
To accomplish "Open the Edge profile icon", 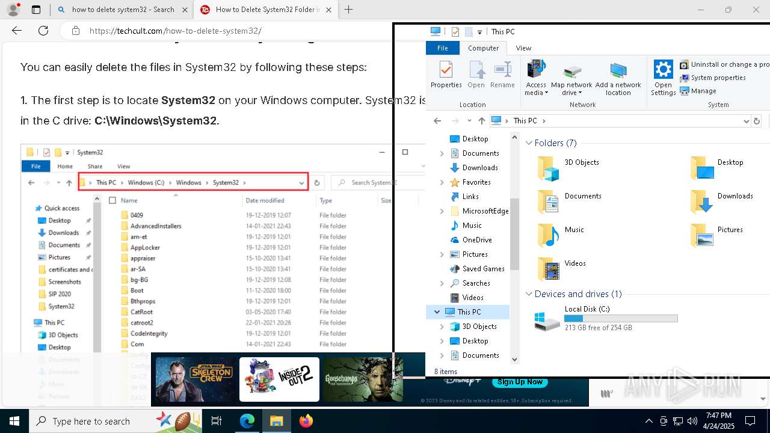I will pos(13,9).
